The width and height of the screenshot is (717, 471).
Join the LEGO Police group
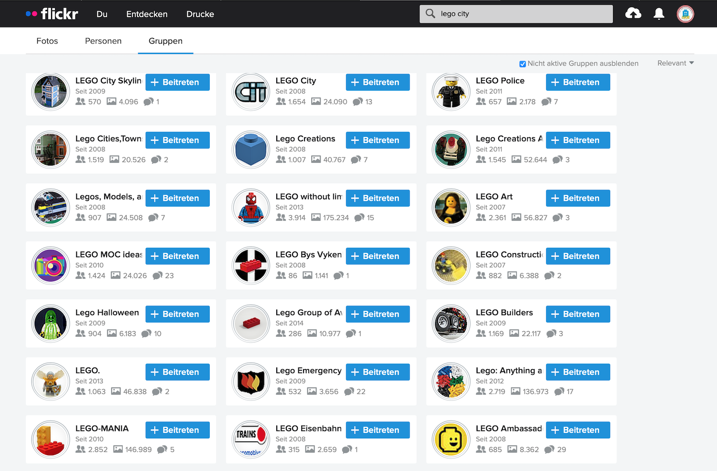click(578, 82)
